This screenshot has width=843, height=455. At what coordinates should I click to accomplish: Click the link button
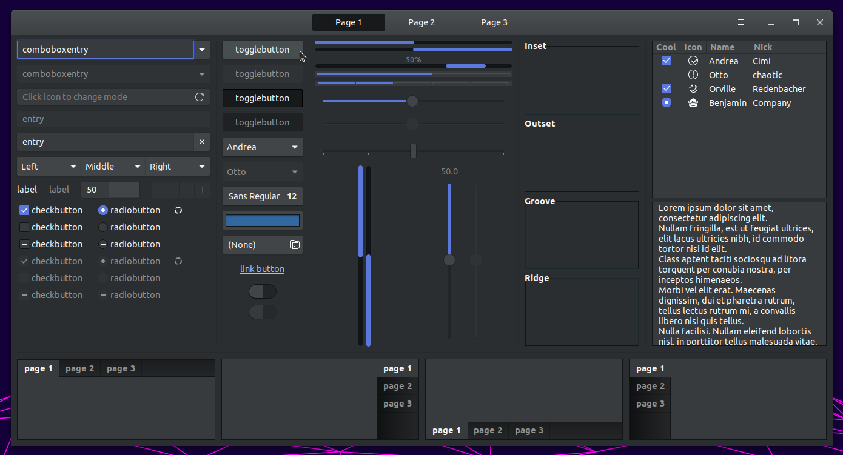262,268
